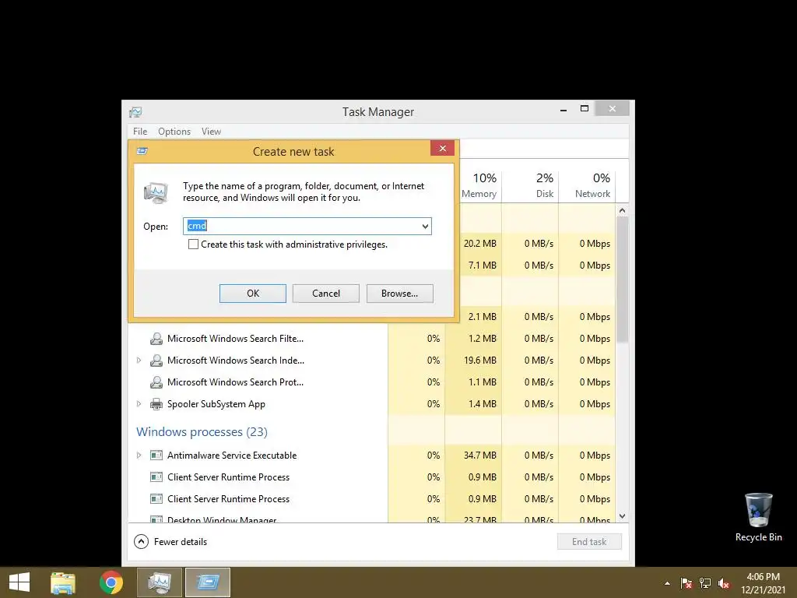Open the dropdown arrow of the Open field
The width and height of the screenshot is (797, 598).
[x=425, y=227]
